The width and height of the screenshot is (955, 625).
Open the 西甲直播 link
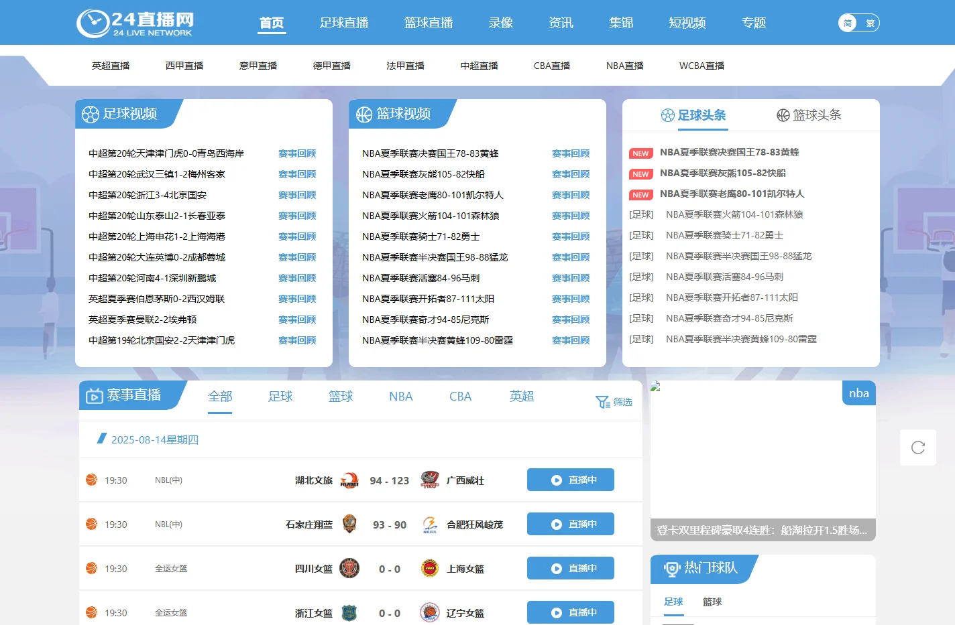184,66
